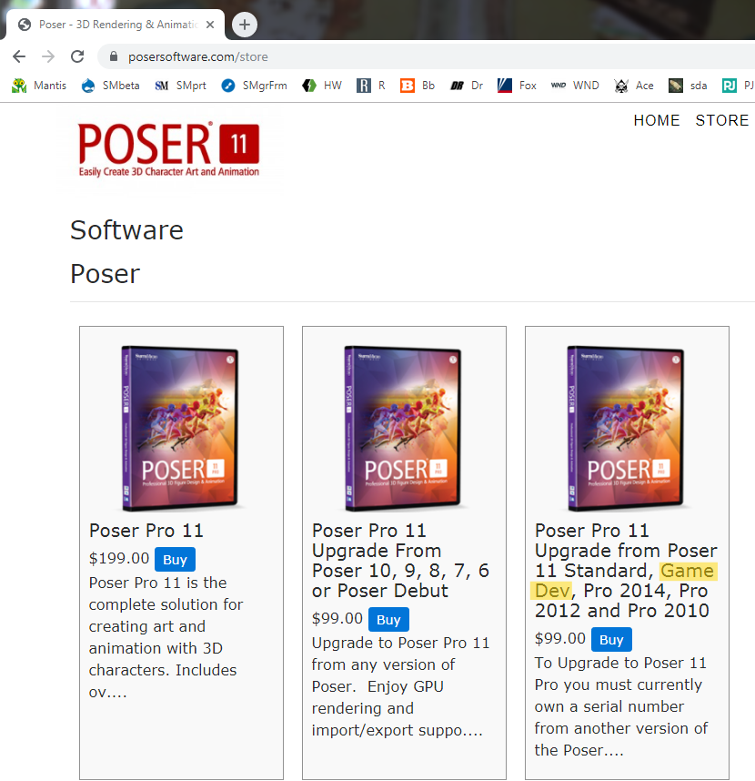
Task: Reload the page with refresh icon
Action: 77,56
